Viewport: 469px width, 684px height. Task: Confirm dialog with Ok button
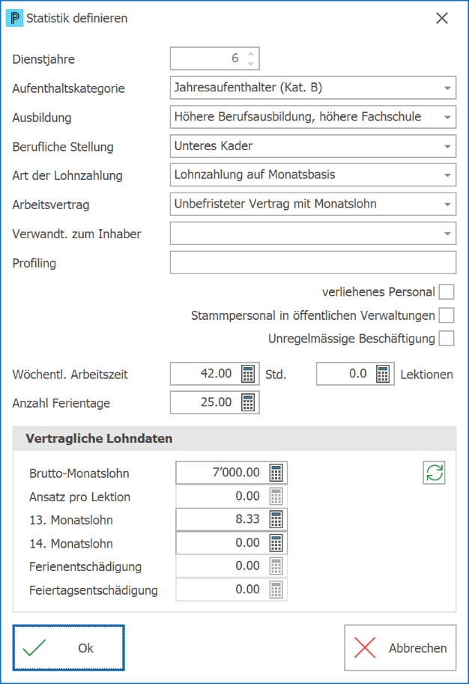(68, 648)
